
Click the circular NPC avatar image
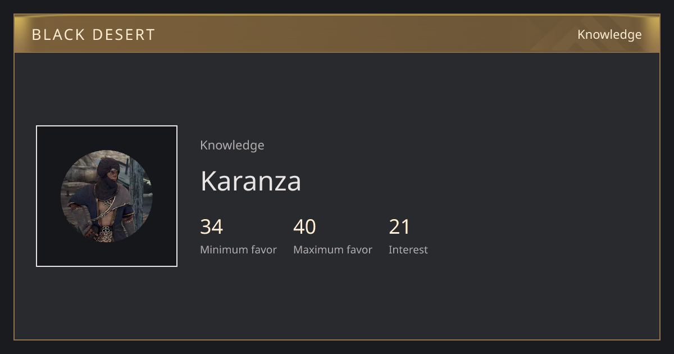pyautogui.click(x=107, y=196)
